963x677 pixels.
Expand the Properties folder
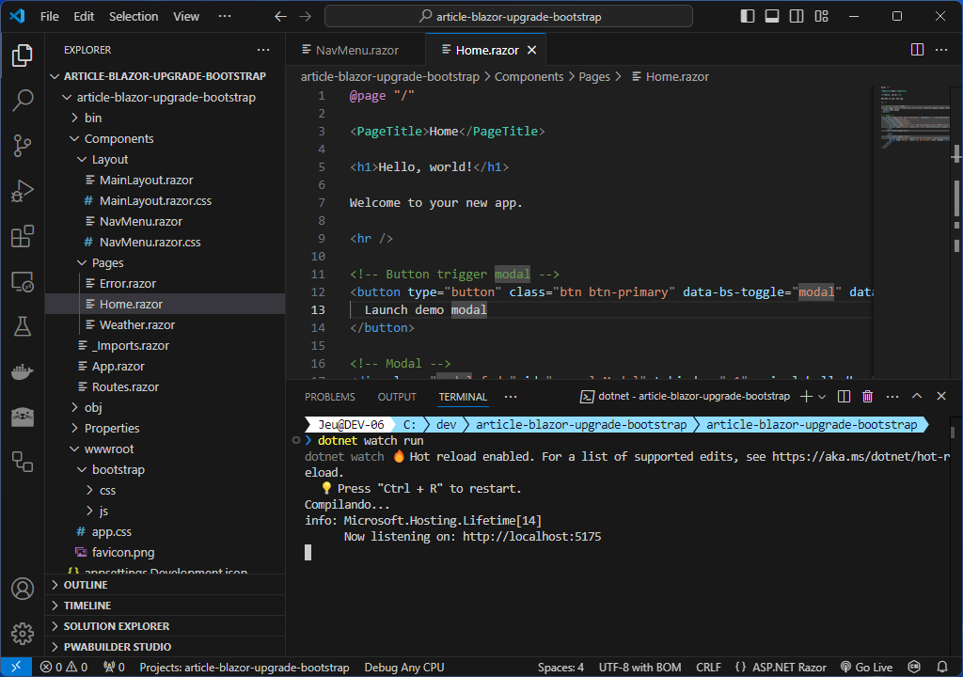(165, 428)
